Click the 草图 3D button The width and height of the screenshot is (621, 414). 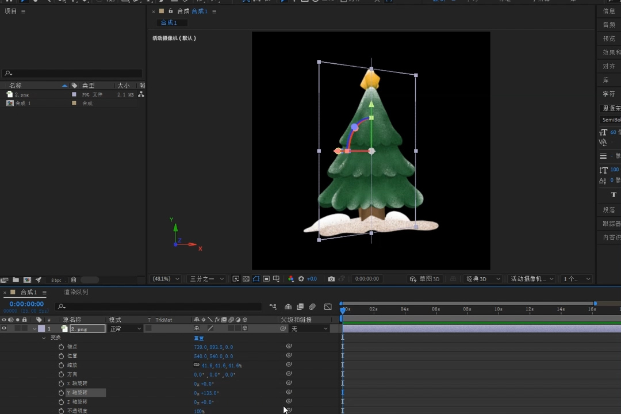pos(425,279)
